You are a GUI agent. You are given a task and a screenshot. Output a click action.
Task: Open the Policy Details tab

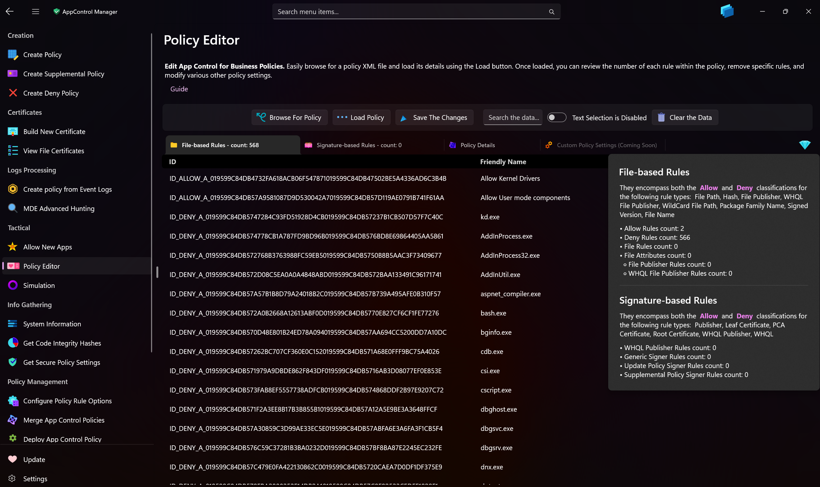477,145
